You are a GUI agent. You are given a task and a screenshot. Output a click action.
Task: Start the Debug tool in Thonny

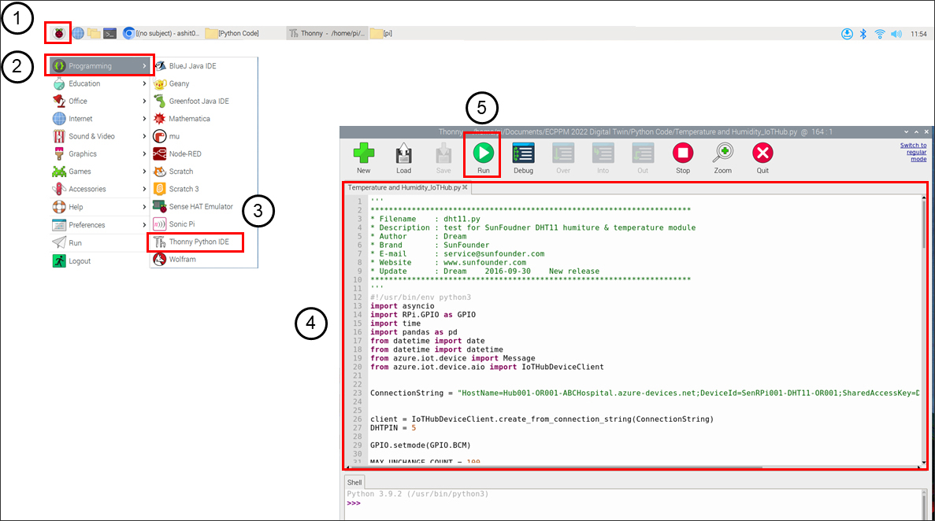coord(523,158)
